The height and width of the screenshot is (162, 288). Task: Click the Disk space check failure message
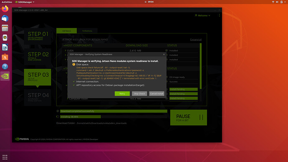coord(119,73)
